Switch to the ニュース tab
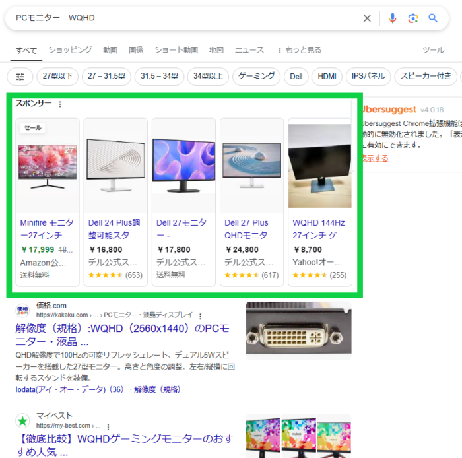Image resolution: width=462 pixels, height=458 pixels. [x=249, y=50]
